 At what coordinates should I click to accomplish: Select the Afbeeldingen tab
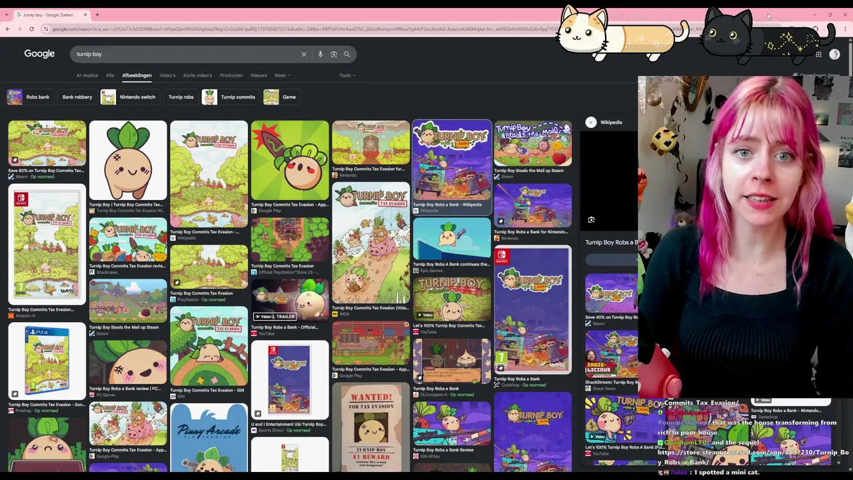(x=137, y=75)
